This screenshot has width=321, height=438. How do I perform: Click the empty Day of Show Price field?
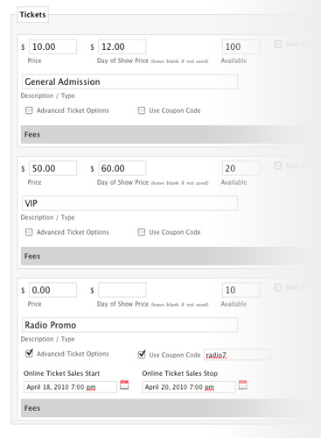click(122, 290)
